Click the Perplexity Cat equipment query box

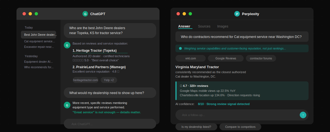242,37
